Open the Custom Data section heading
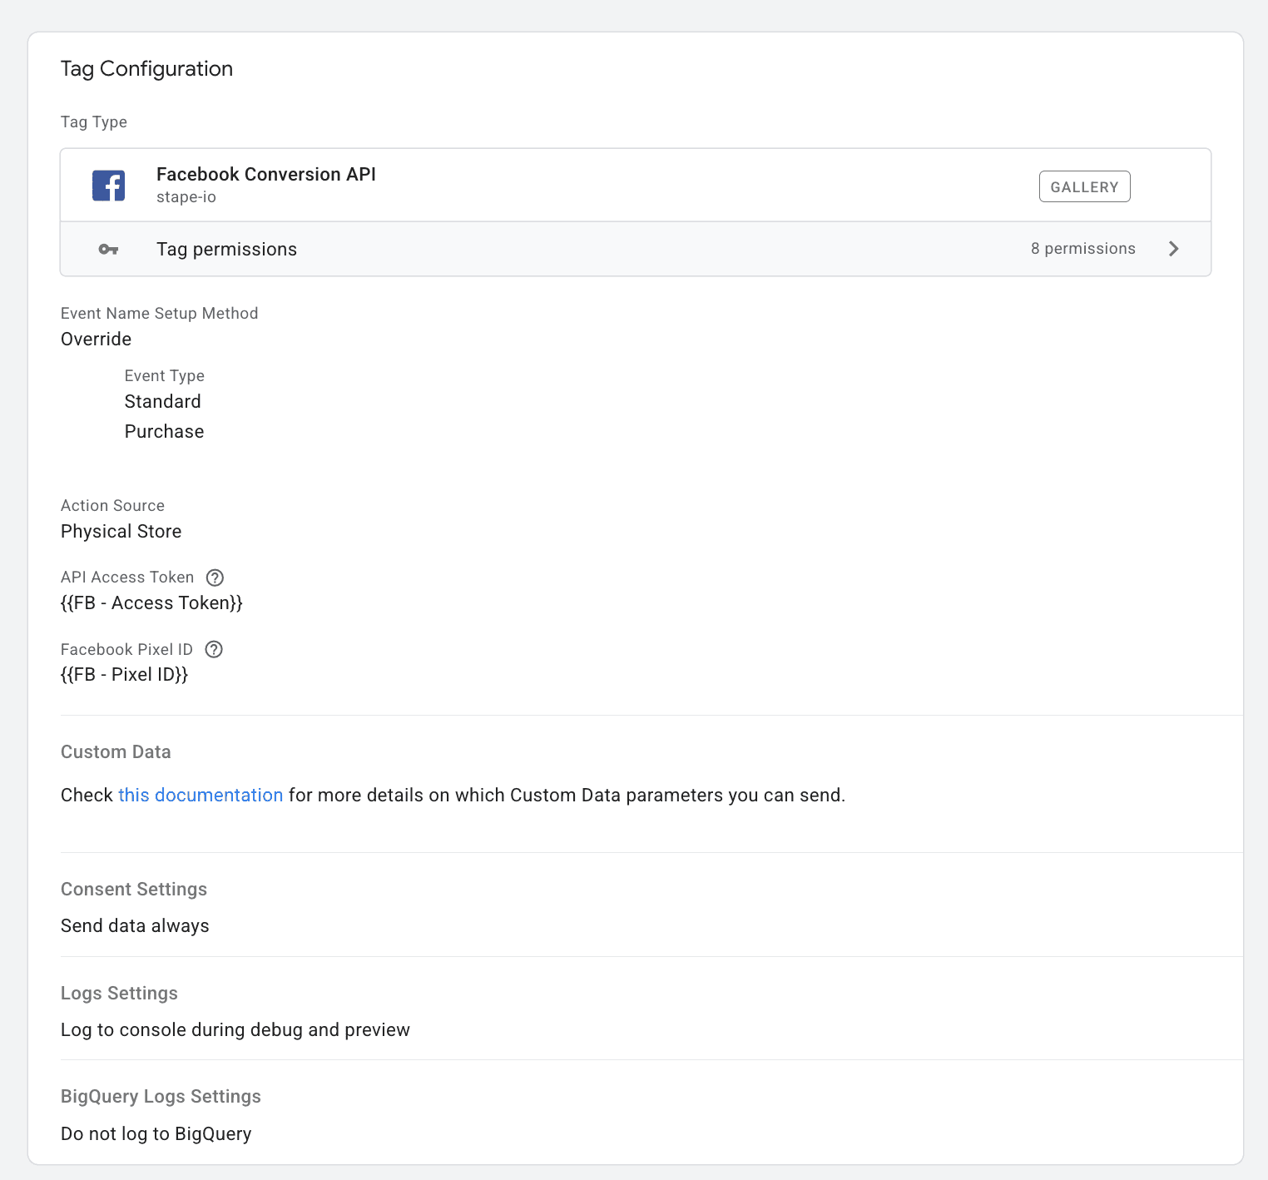The width and height of the screenshot is (1268, 1180). [116, 752]
